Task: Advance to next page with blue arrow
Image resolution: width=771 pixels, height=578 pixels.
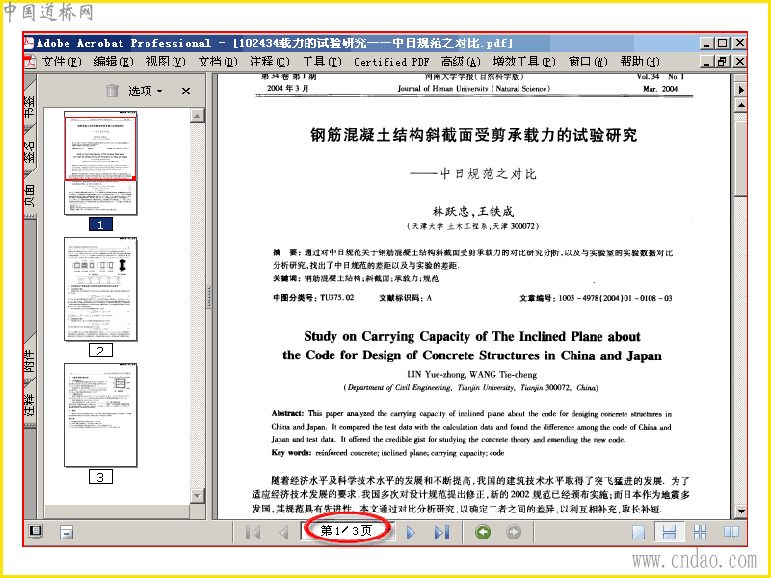Action: 411,532
